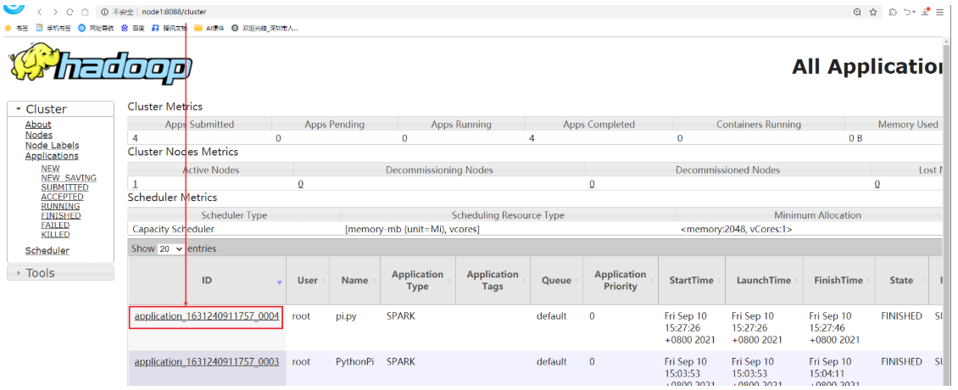This screenshot has height=390, width=958.
Task: Open the 欢迎光临 bookmark
Action: click(x=265, y=28)
